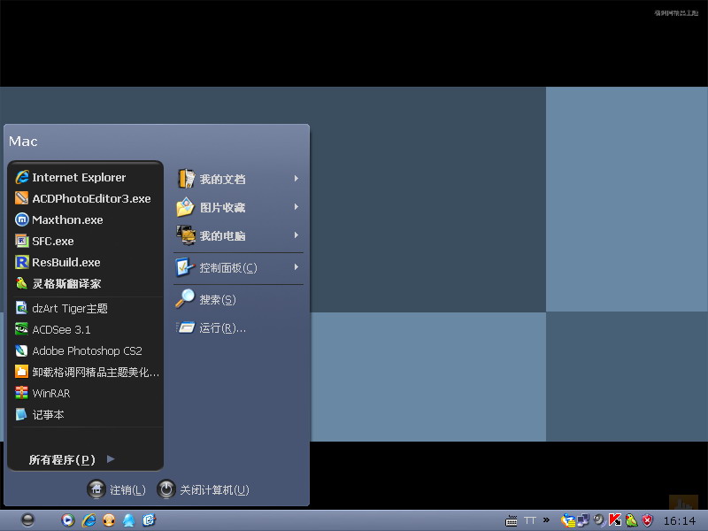
Task: Click the round Start orb on taskbar
Action: (x=28, y=520)
